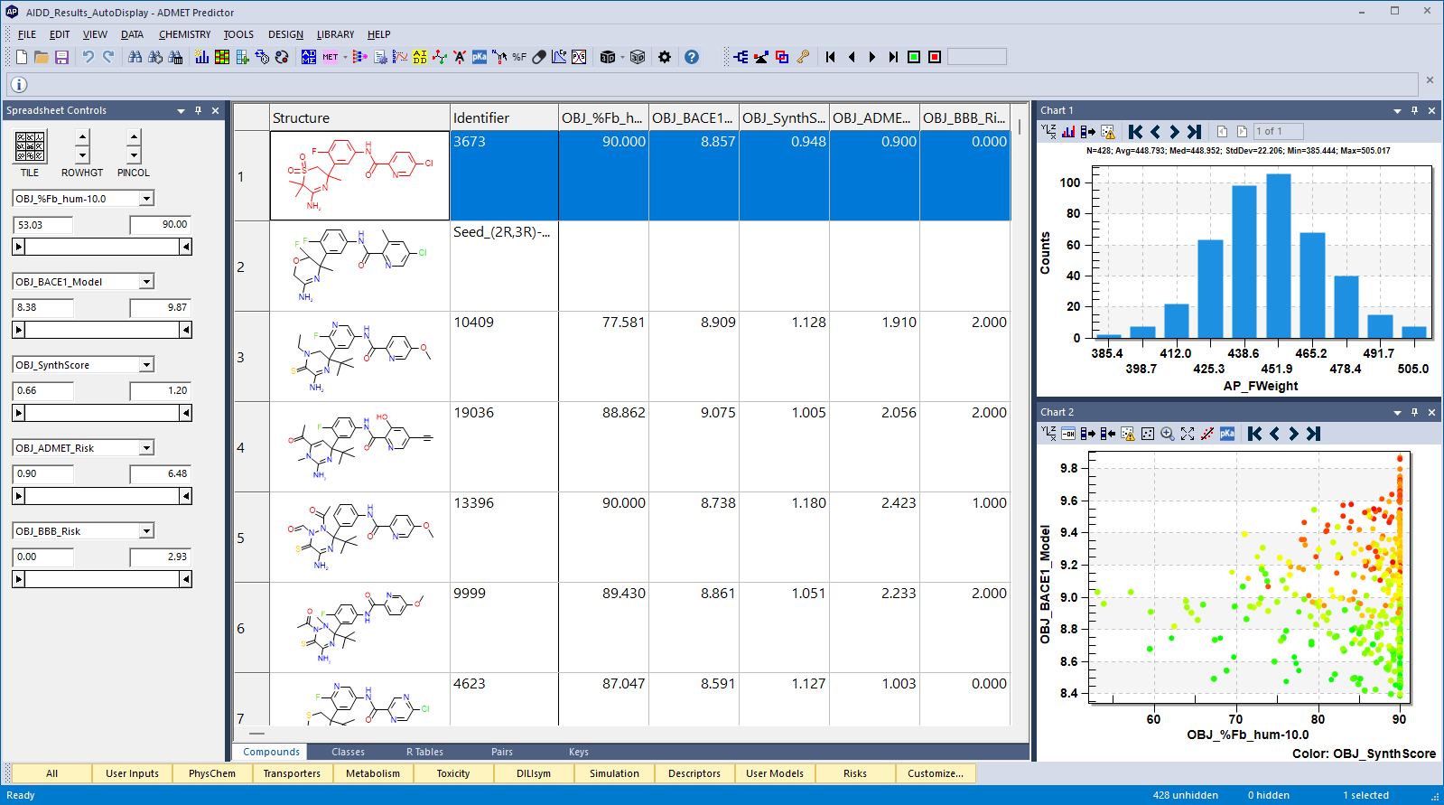Open the DESIGN menu
This screenshot has height=805, width=1444.
[285, 34]
